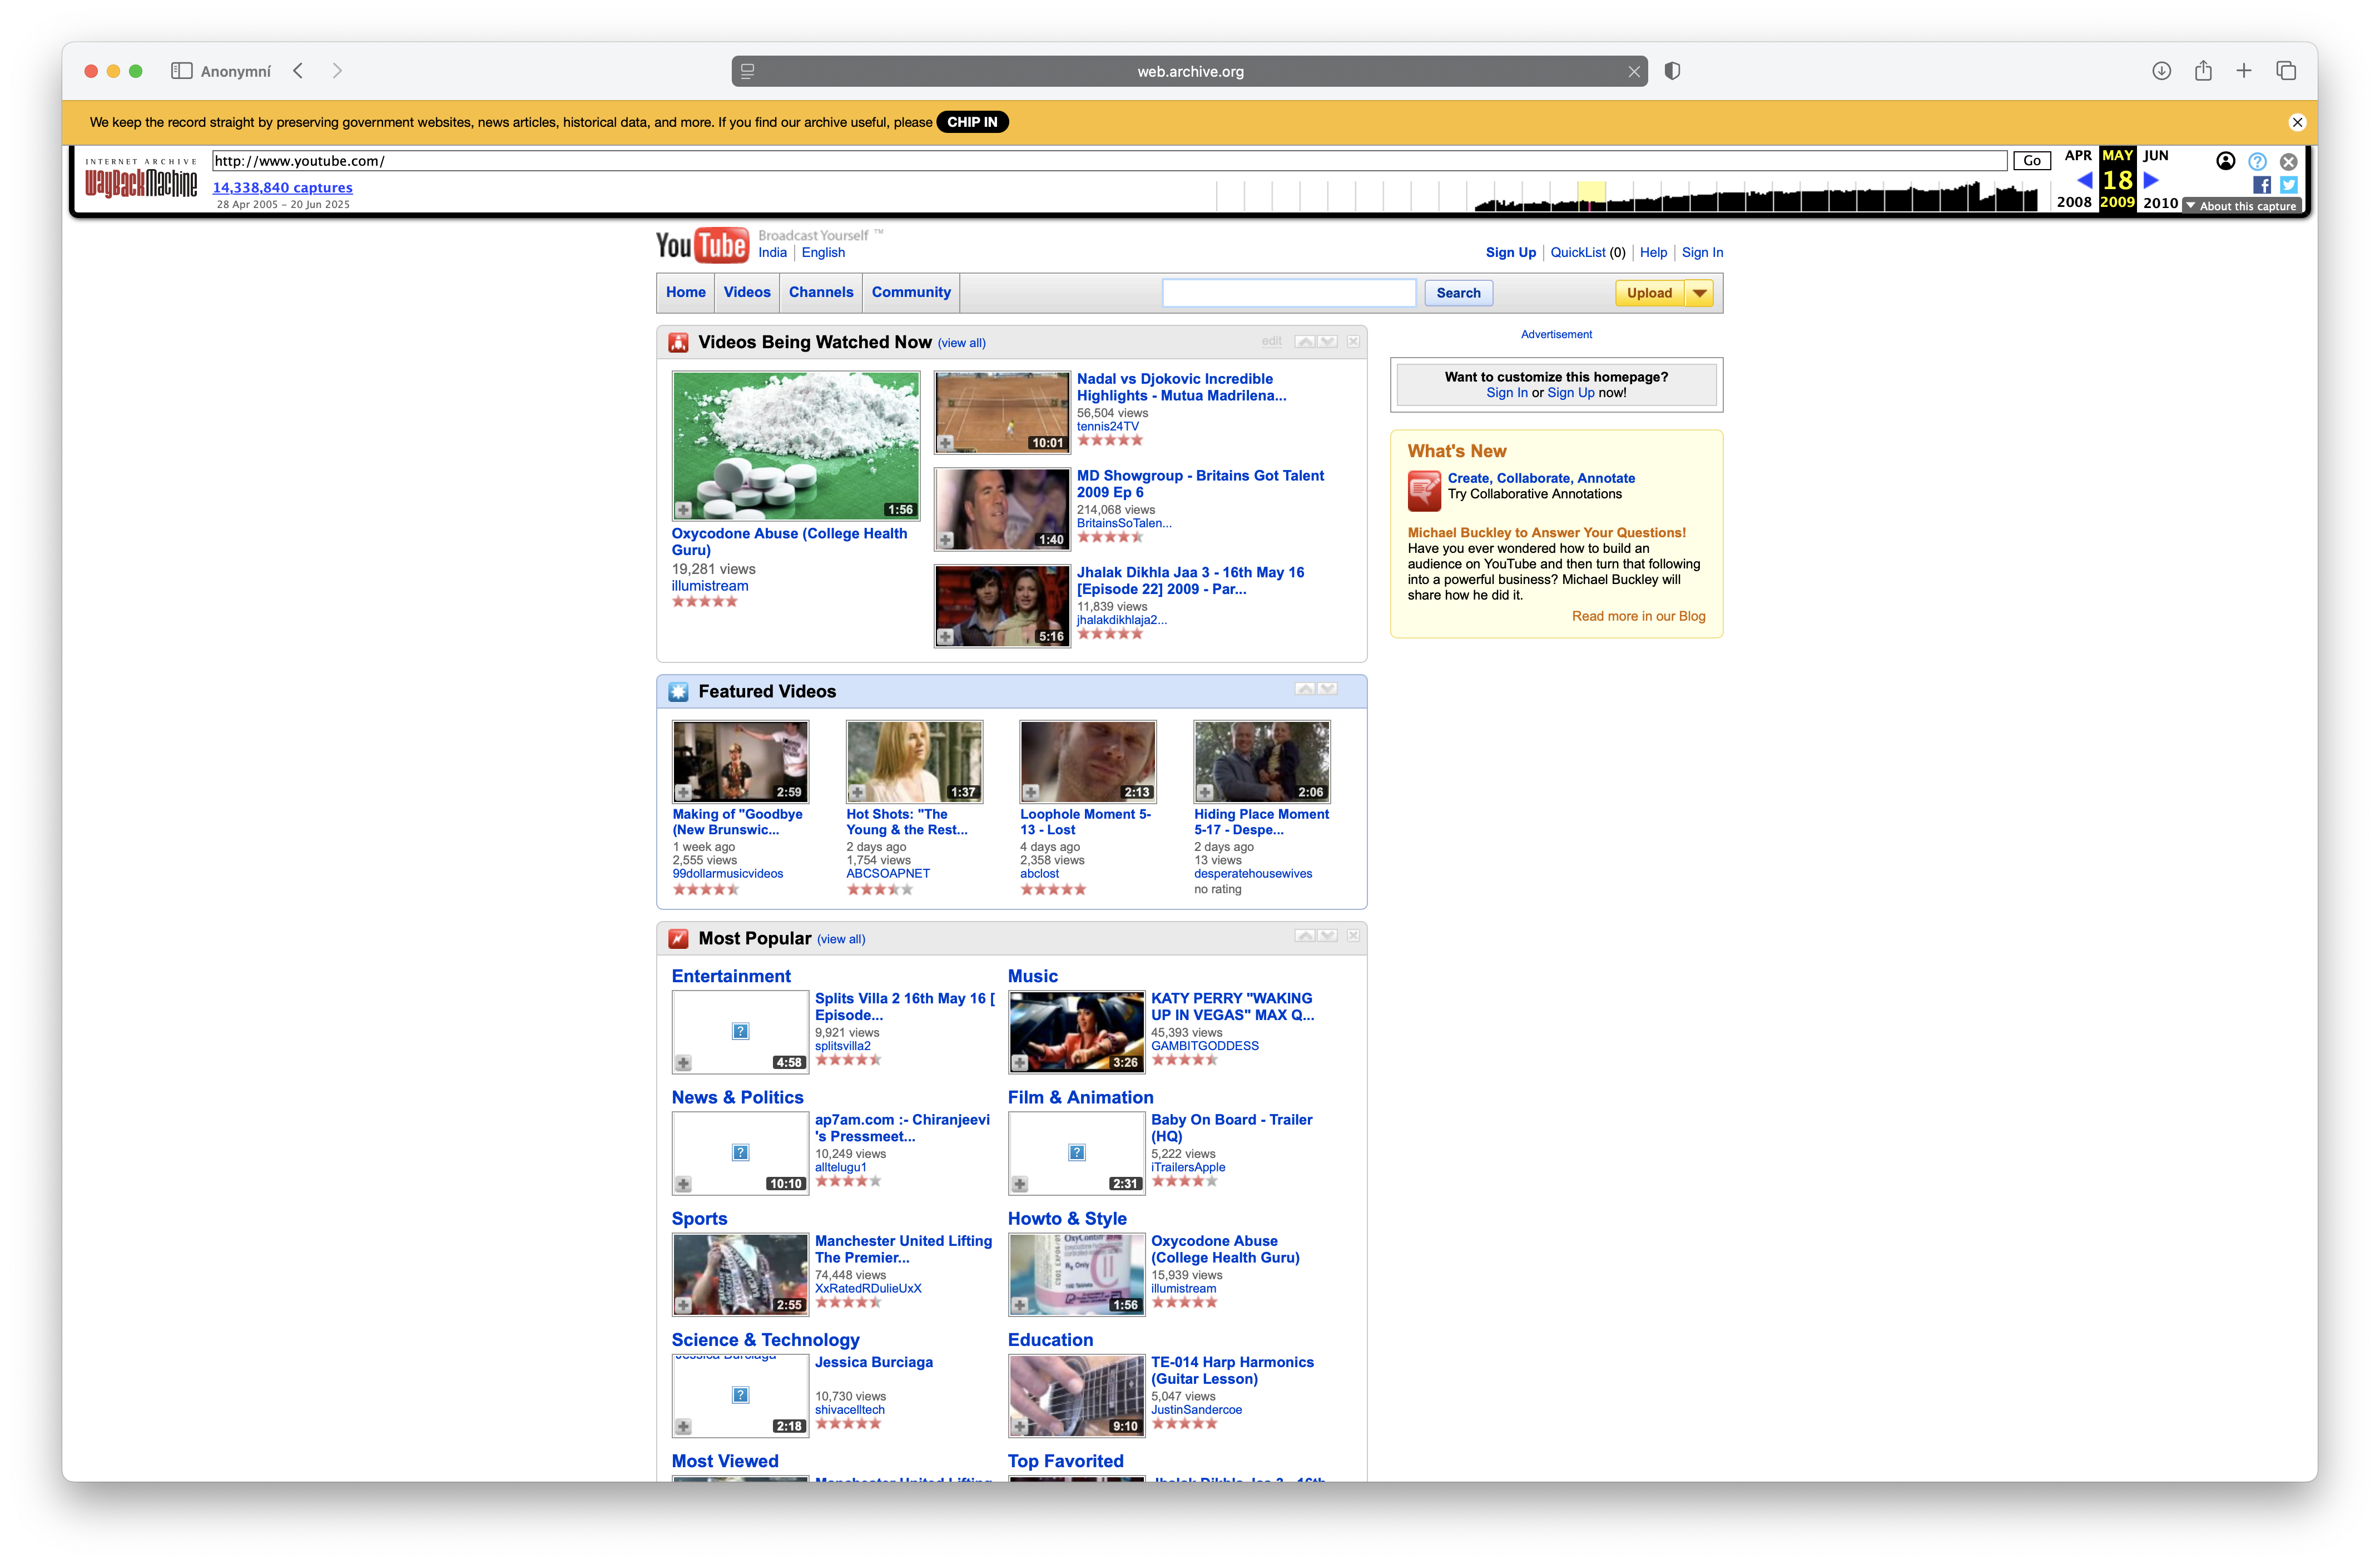This screenshot has width=2380, height=1564.
Task: Add Nadal vs Djokovic video to QuickList
Action: [x=945, y=443]
